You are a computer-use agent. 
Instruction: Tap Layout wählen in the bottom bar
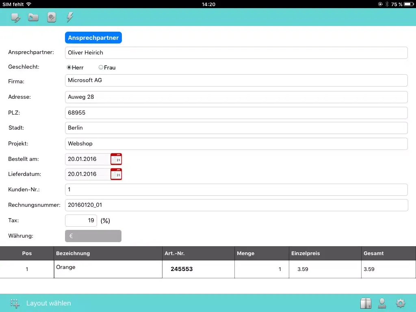[49, 303]
